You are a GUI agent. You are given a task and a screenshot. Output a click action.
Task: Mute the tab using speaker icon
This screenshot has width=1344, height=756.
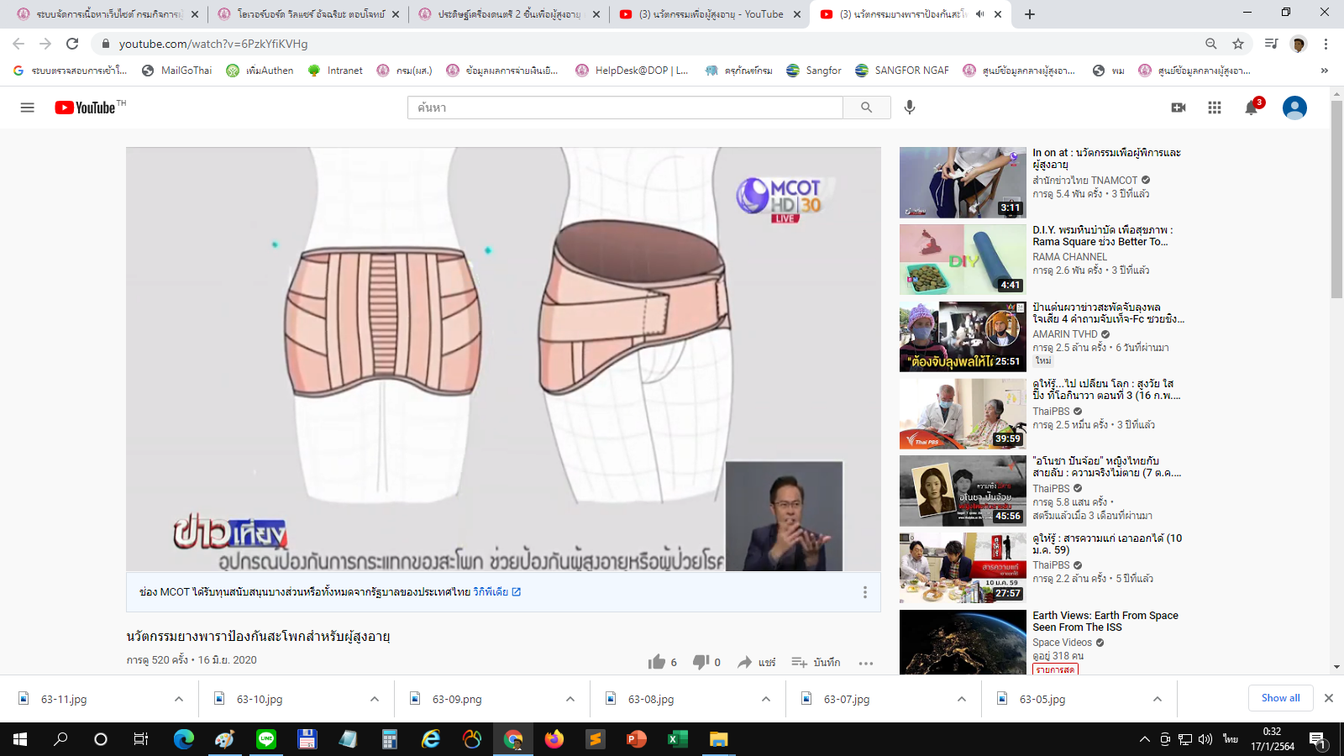(x=979, y=14)
